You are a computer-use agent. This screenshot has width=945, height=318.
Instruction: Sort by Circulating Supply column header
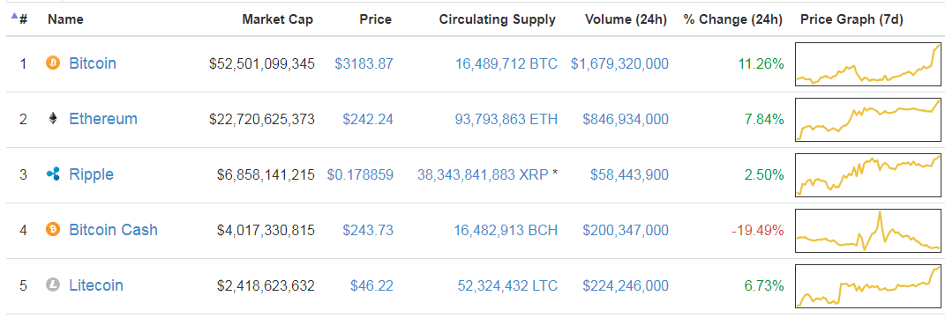coord(498,20)
